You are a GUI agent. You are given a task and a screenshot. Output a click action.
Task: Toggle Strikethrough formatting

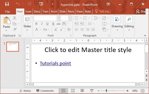coord(59,24)
